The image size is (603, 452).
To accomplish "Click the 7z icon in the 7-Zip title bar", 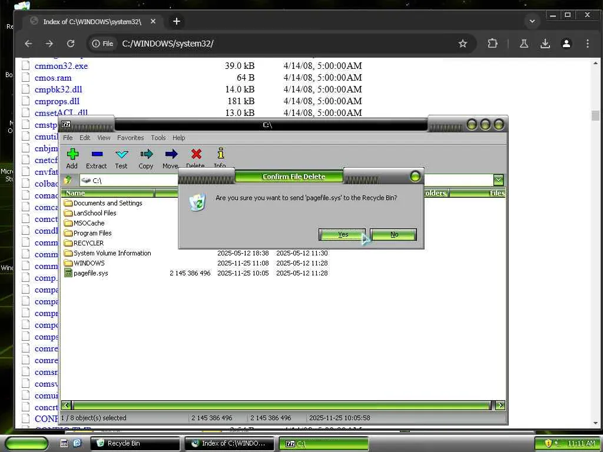I will point(66,124).
